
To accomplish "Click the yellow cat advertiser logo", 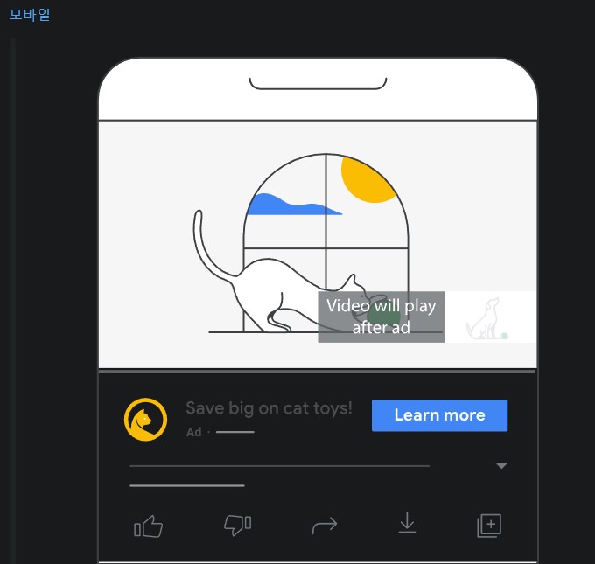I will click(x=146, y=419).
